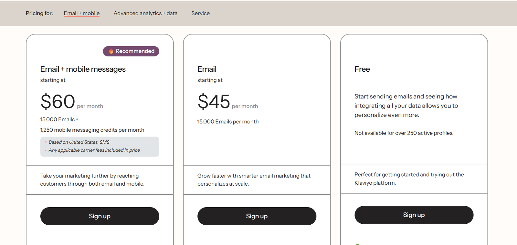This screenshot has width=517, height=245.
Task: Open the 'Email + mobile' pricing view
Action: click(x=81, y=13)
